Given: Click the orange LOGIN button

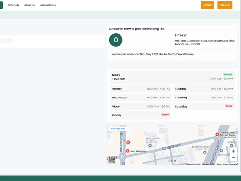Looking at the screenshot, I should point(207,5).
